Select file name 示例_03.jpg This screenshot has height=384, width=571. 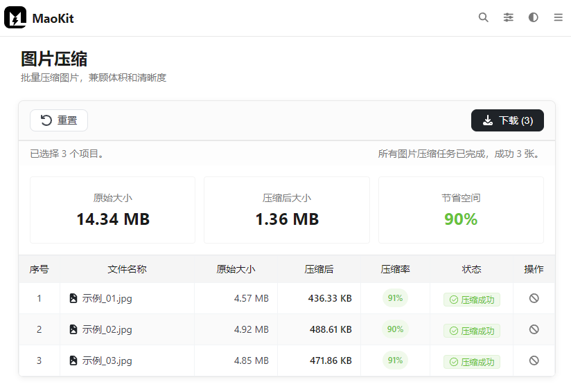107,361
